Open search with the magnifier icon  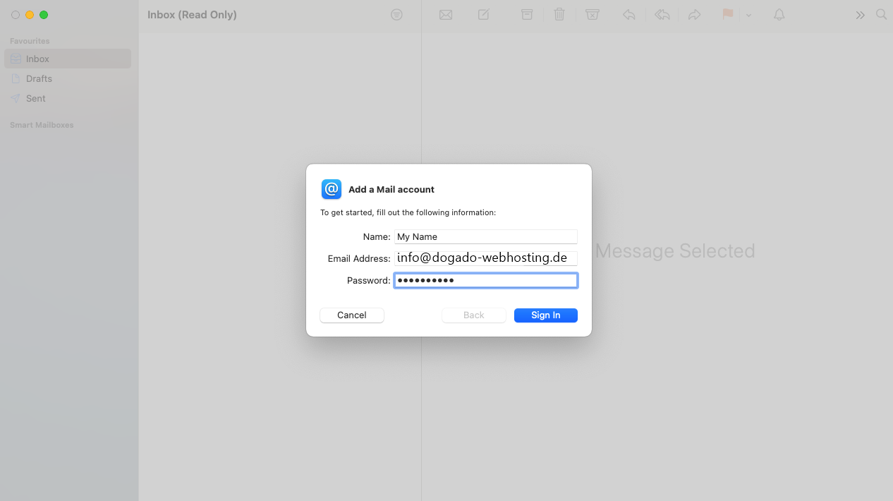[881, 15]
